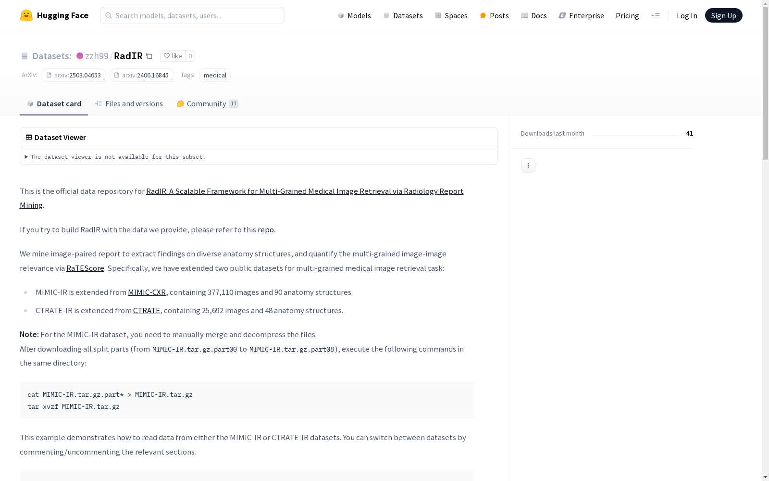Open Spaces from the top navigation
Screen dimensions: 769x481
pyautogui.click(x=451, y=15)
